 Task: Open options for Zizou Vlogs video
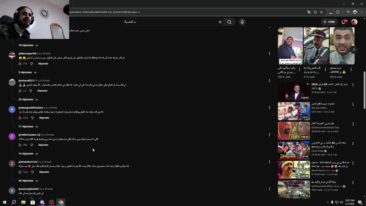tap(353, 143)
